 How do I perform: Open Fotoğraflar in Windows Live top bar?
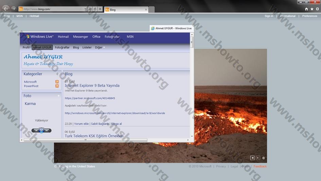tap(112, 37)
